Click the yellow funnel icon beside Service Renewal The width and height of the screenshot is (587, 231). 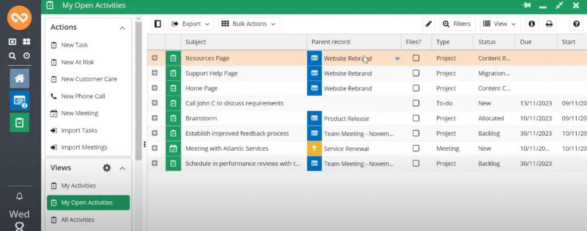coord(315,148)
